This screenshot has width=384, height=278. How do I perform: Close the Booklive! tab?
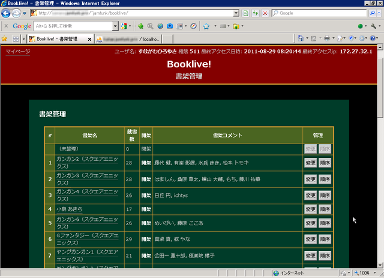89,39
